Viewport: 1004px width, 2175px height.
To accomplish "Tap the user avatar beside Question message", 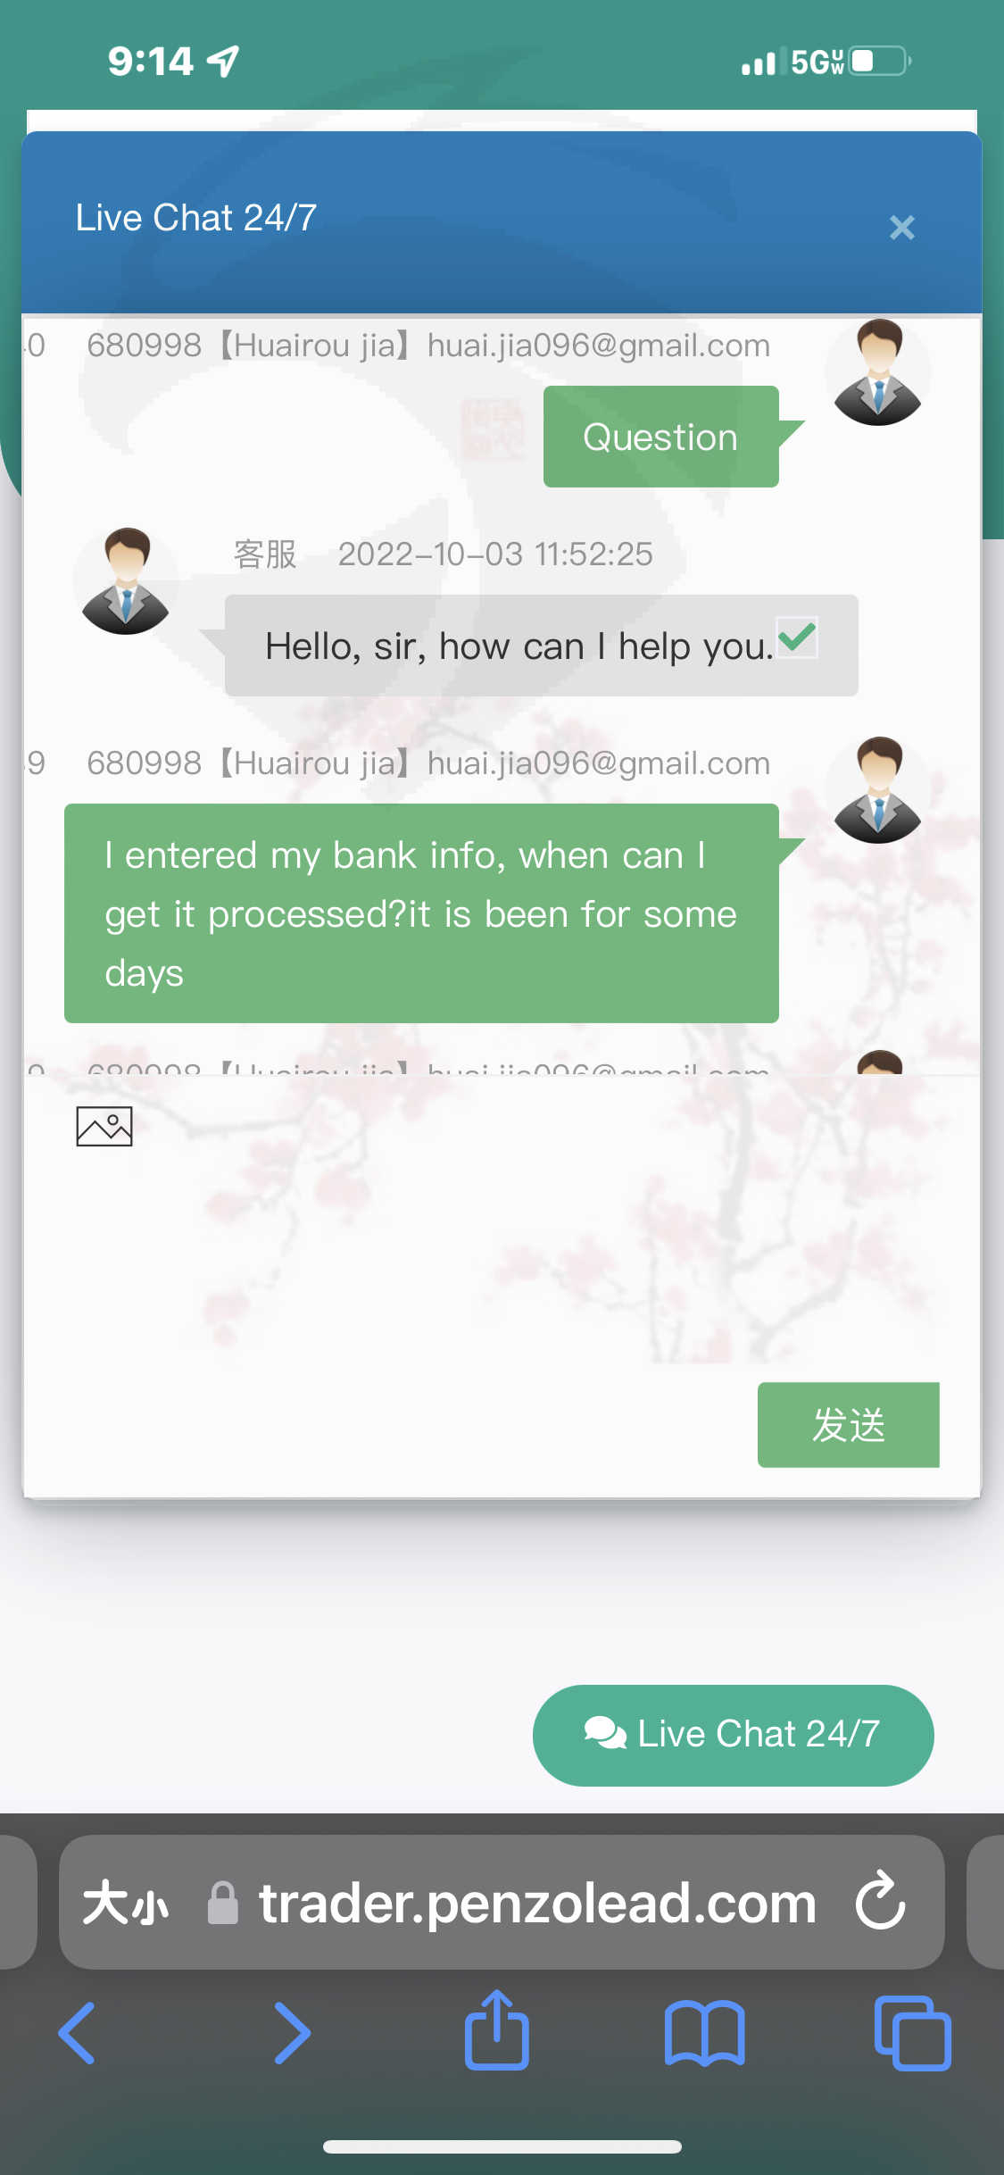I will 878,372.
